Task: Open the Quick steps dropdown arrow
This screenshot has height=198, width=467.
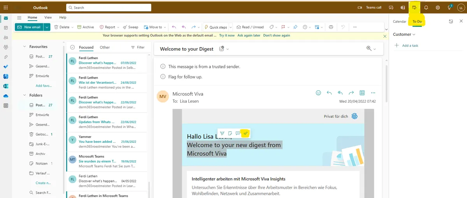Action: click(230, 27)
